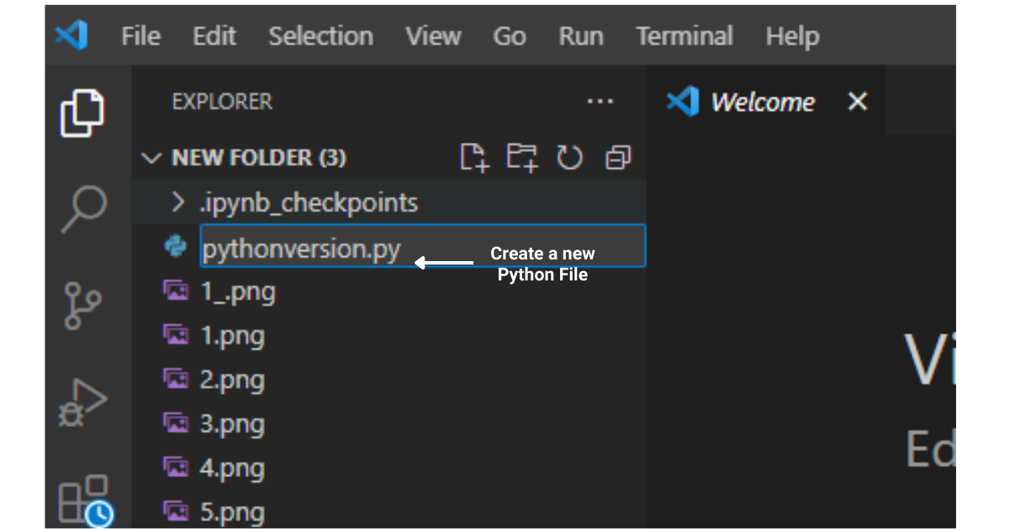
Task: Open the Search view icon
Action: coord(84,208)
